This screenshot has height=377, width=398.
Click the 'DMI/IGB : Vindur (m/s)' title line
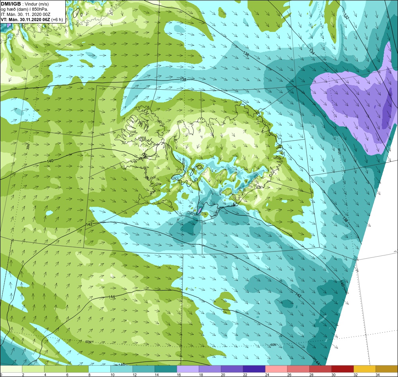25,4
